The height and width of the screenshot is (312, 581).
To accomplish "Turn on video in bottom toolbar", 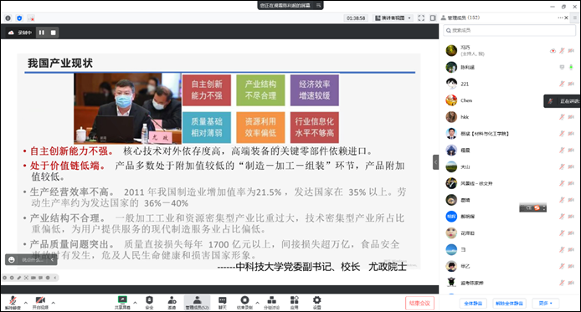I will pos(40,302).
